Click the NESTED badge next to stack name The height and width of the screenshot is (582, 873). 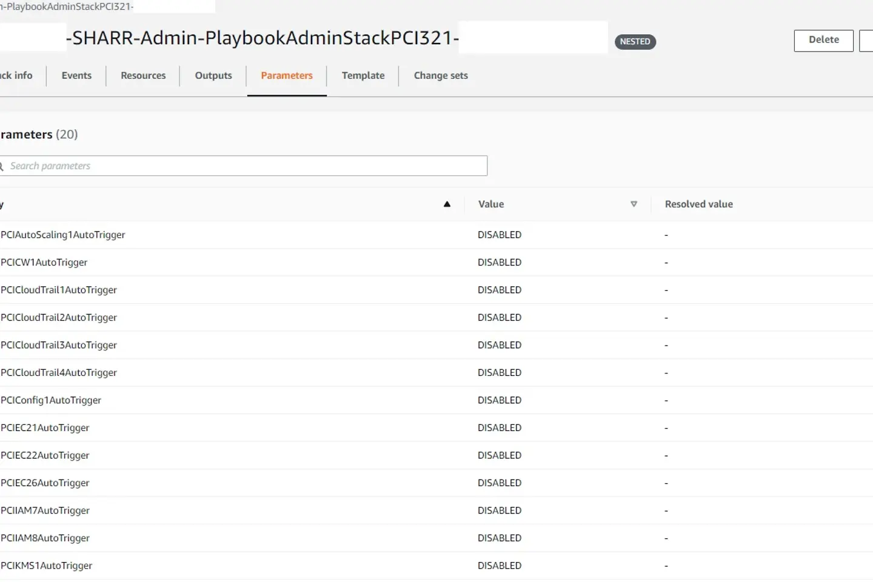click(x=635, y=42)
